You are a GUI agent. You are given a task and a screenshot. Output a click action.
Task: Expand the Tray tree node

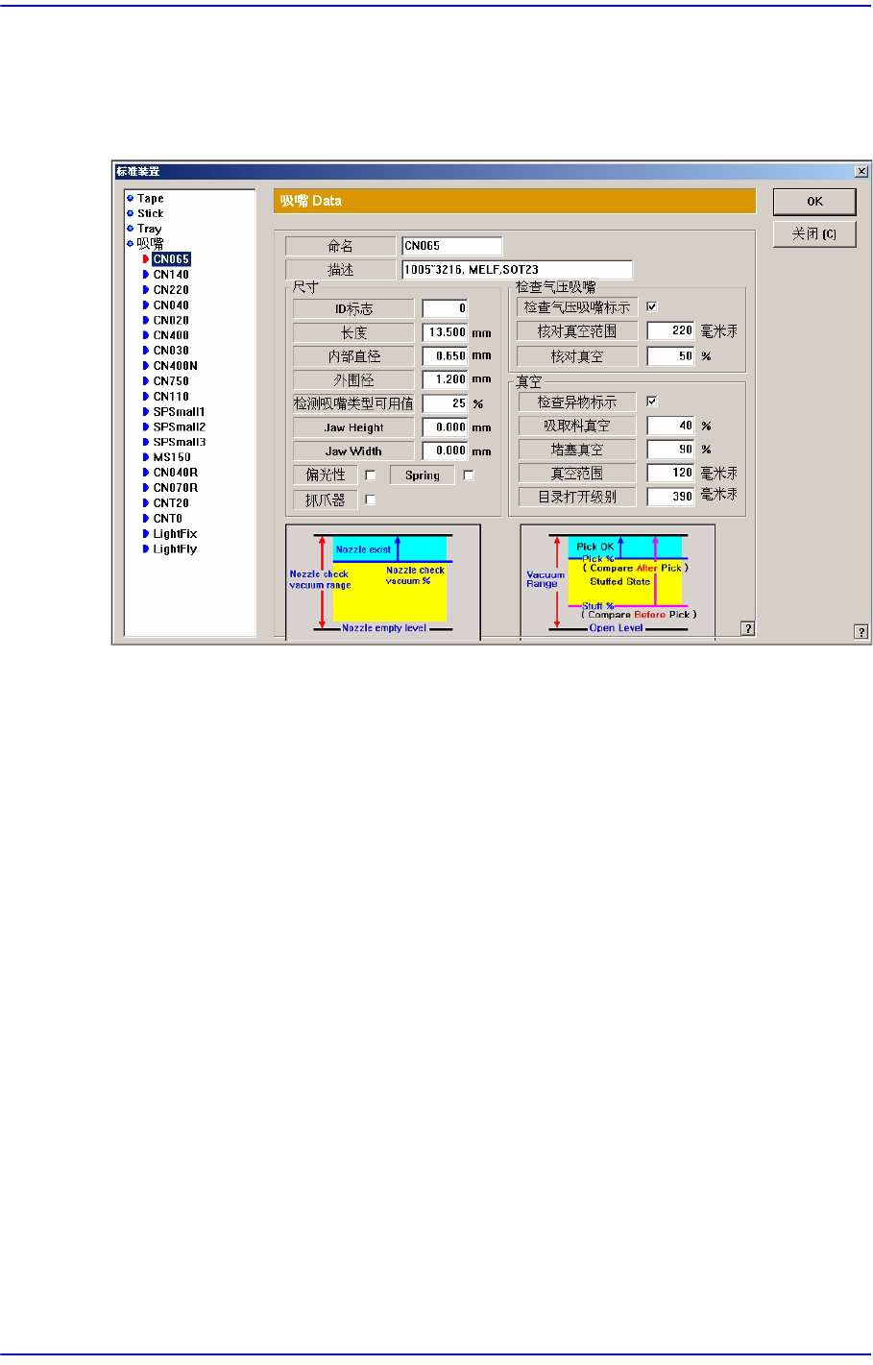[x=130, y=229]
